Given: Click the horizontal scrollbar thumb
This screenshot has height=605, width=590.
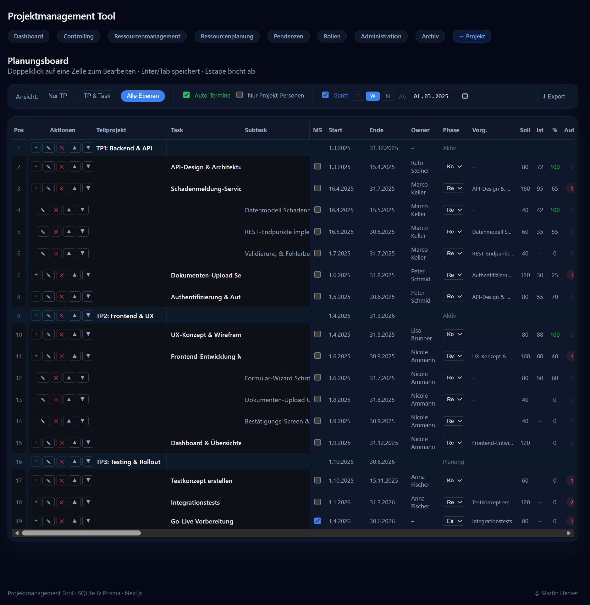Looking at the screenshot, I should 81,533.
